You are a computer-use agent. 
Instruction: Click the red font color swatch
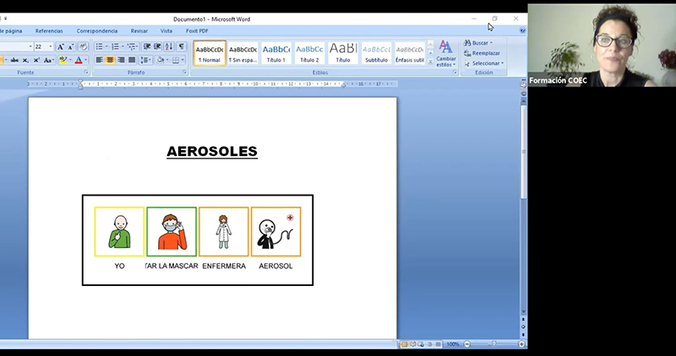click(78, 60)
